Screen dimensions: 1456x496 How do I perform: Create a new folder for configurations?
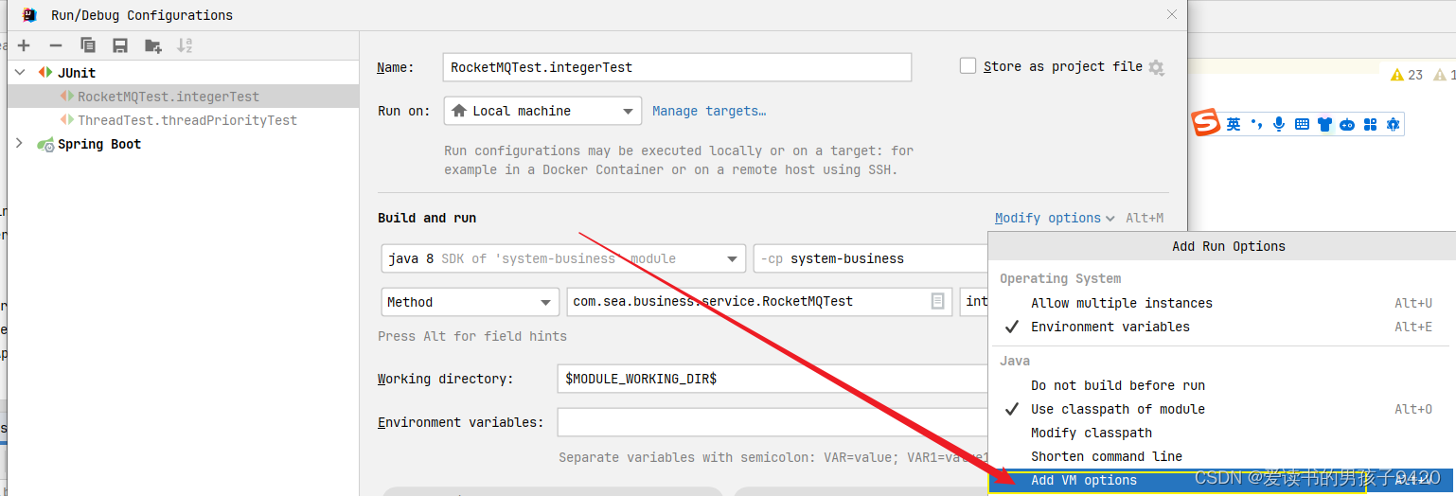pyautogui.click(x=152, y=45)
